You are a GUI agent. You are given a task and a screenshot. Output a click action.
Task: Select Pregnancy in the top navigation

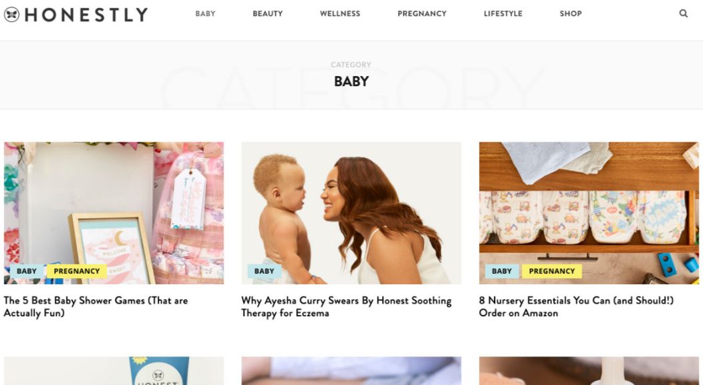pos(422,13)
